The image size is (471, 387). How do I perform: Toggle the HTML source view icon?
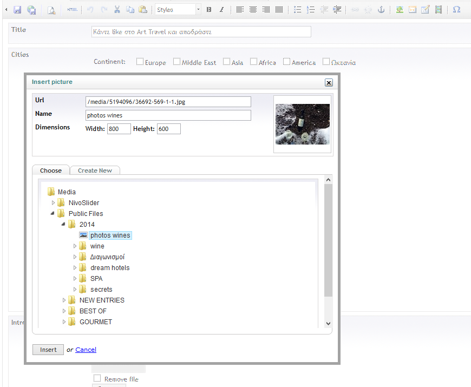coord(72,10)
